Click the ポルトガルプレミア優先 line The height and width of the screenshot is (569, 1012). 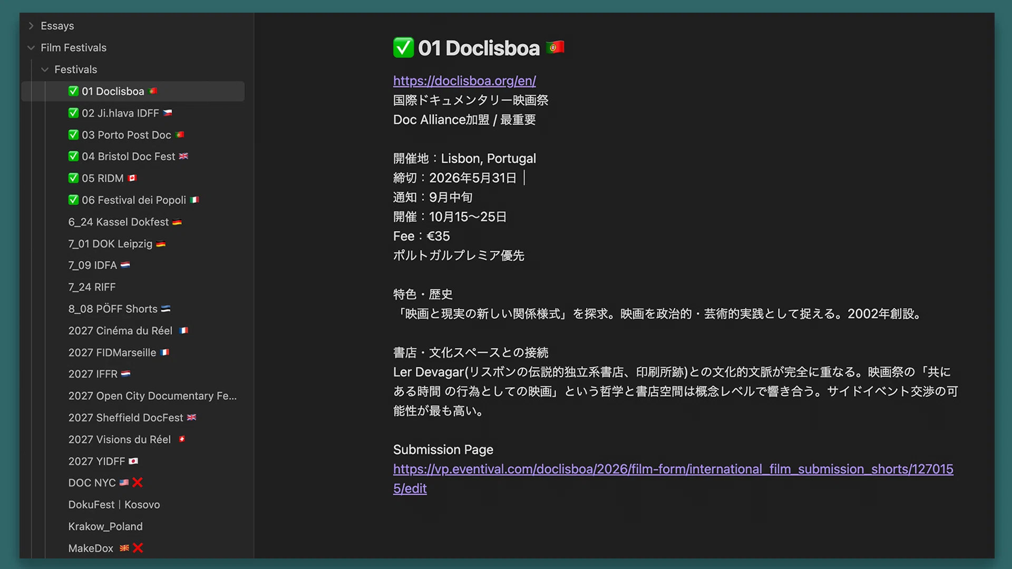[459, 256]
